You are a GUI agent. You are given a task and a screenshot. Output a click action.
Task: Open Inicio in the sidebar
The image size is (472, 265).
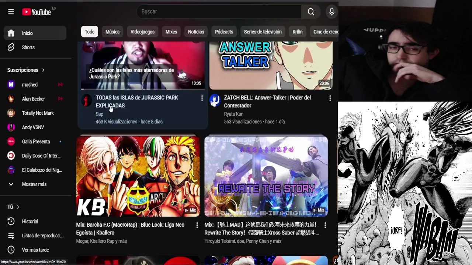(35, 33)
